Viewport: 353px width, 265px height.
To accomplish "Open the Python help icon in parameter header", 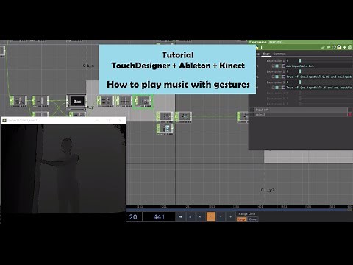I will click(x=339, y=47).
